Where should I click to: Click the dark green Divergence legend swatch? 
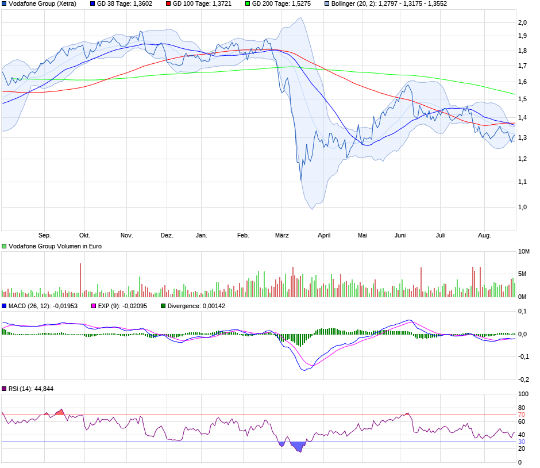point(163,306)
